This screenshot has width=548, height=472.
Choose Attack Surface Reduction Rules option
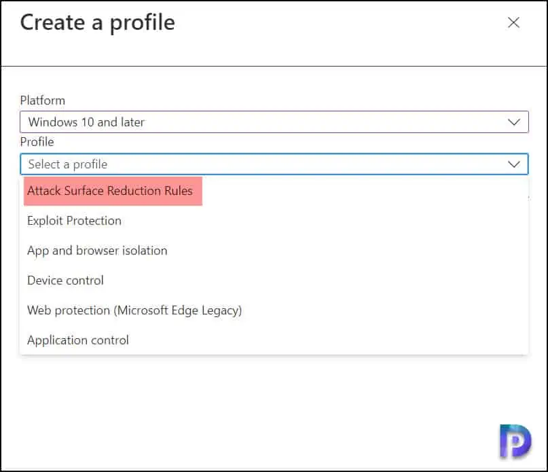coord(274,191)
